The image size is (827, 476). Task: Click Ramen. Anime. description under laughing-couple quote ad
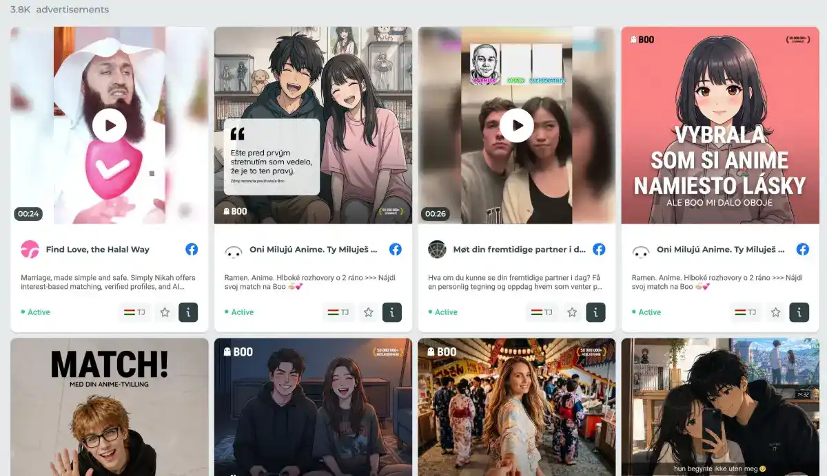point(312,282)
